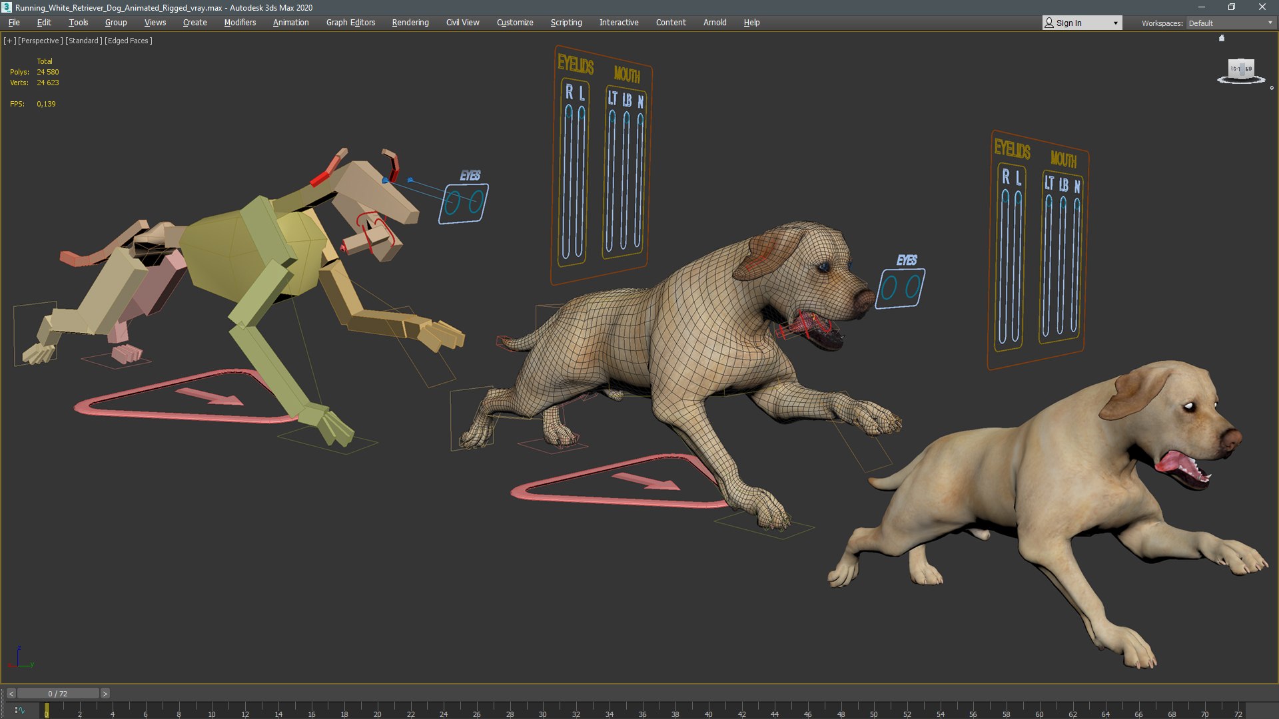Open the Mini Curve Editor icon
1279x719 pixels.
coord(19,710)
